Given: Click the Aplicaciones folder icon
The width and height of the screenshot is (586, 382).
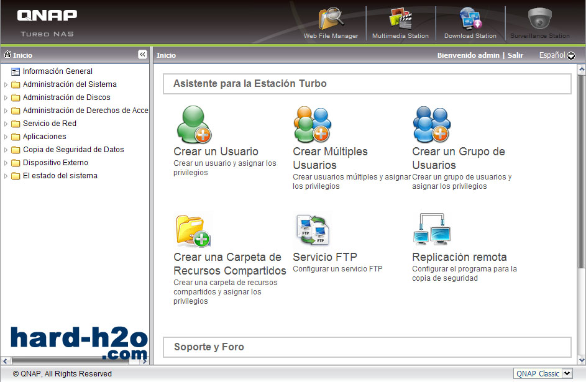Looking at the screenshot, I should click(x=16, y=137).
